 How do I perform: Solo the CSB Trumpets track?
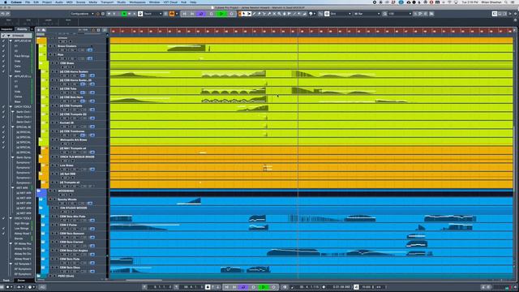tap(57, 105)
